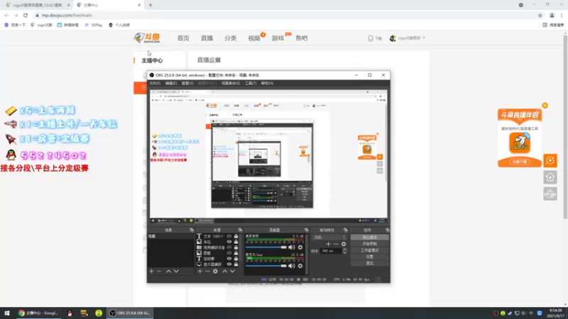Open the user account dropdown on Douyu header

408,38
